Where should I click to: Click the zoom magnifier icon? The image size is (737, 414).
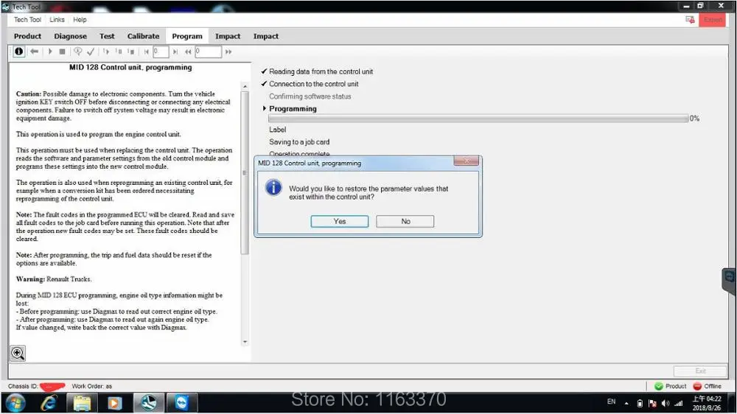click(x=18, y=354)
